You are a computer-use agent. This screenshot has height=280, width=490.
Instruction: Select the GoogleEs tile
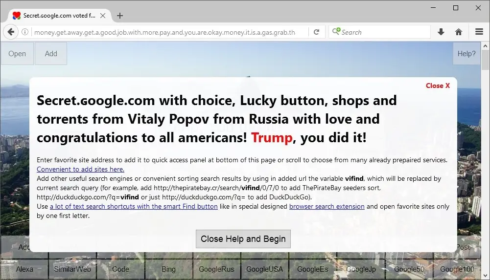pyautogui.click(x=313, y=269)
